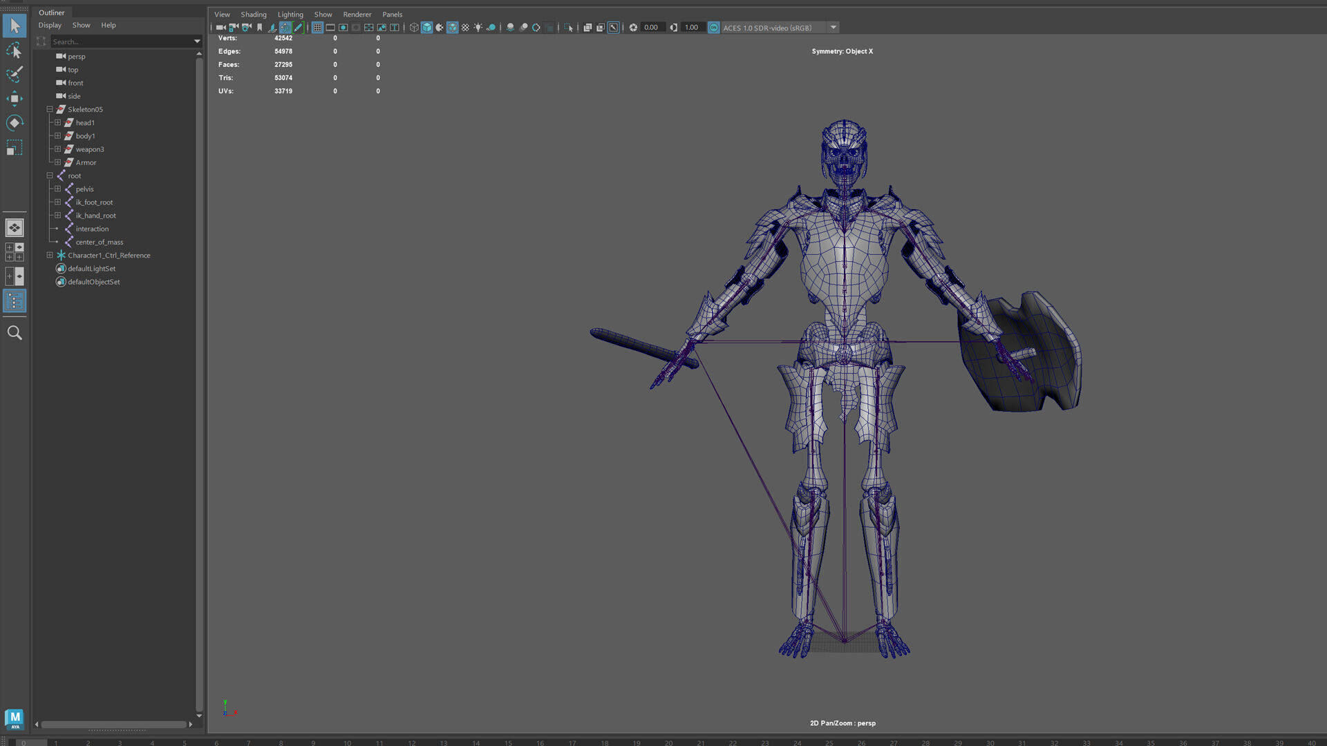The height and width of the screenshot is (746, 1327).
Task: Toggle the Safe Title display
Action: click(395, 28)
